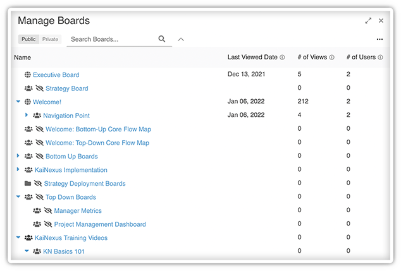Viewport: 401px width, 271px height.
Task: Expand the KaiNexus Implementation node
Action: tap(18, 169)
